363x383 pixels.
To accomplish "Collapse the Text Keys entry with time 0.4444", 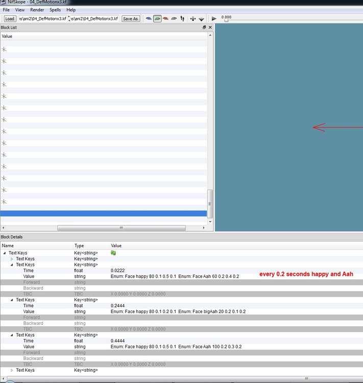I will click(12, 335).
